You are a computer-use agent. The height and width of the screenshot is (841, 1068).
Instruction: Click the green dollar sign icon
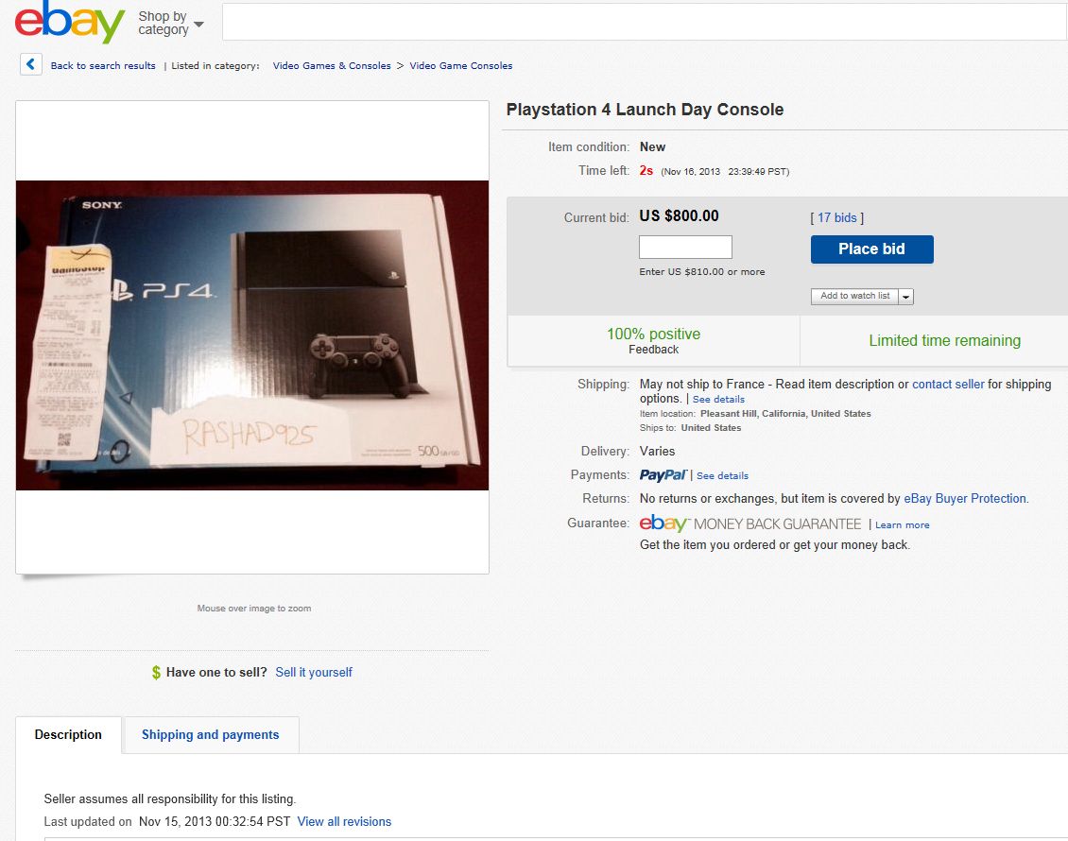click(156, 673)
